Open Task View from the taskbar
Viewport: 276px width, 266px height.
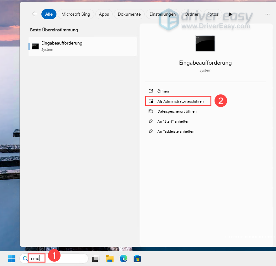pos(96,258)
